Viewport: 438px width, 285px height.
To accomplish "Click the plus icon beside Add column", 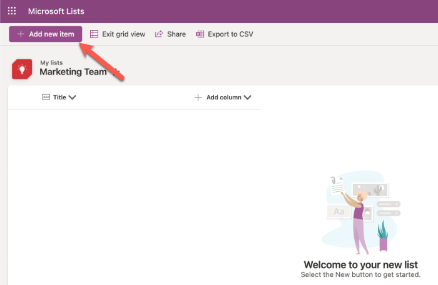I will point(198,97).
